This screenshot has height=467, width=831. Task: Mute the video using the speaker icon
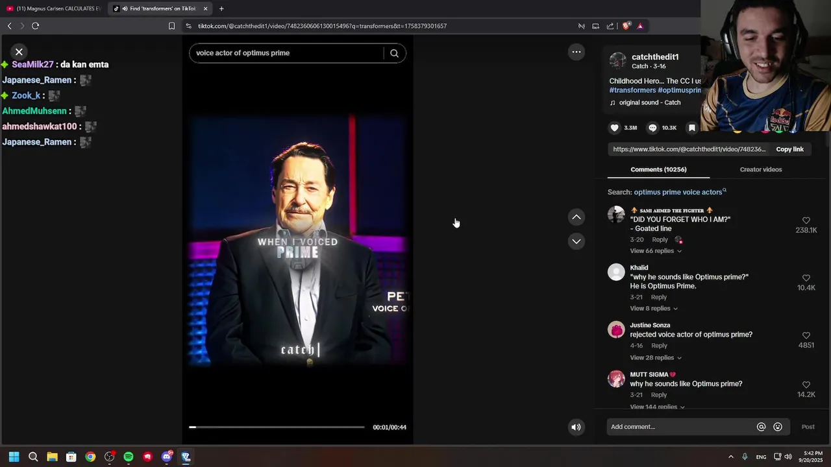[576, 427]
